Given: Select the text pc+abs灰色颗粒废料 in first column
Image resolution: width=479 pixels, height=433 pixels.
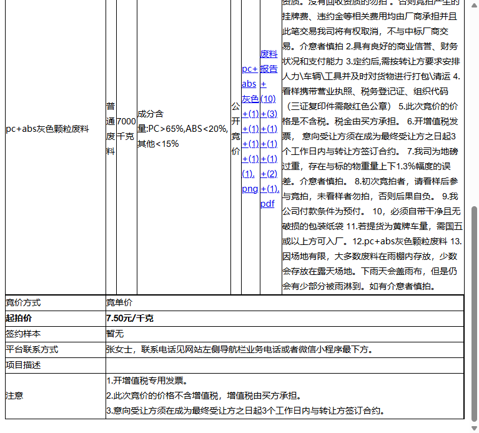Looking at the screenshot, I should tap(47, 129).
